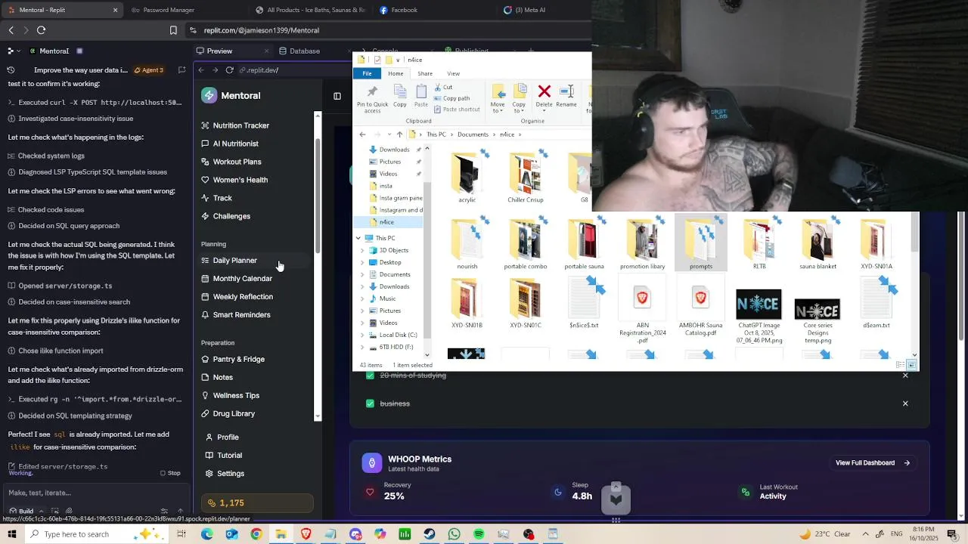Click the Explorer file list vertical scrollbar
Screen dimensions: 968x544
914,234
